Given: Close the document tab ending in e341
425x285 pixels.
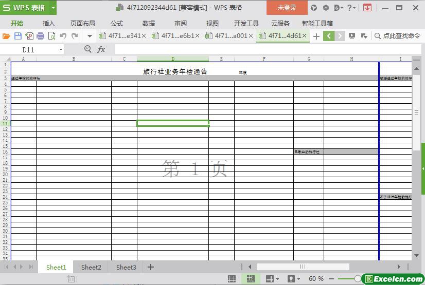Looking at the screenshot, I should click(x=144, y=36).
